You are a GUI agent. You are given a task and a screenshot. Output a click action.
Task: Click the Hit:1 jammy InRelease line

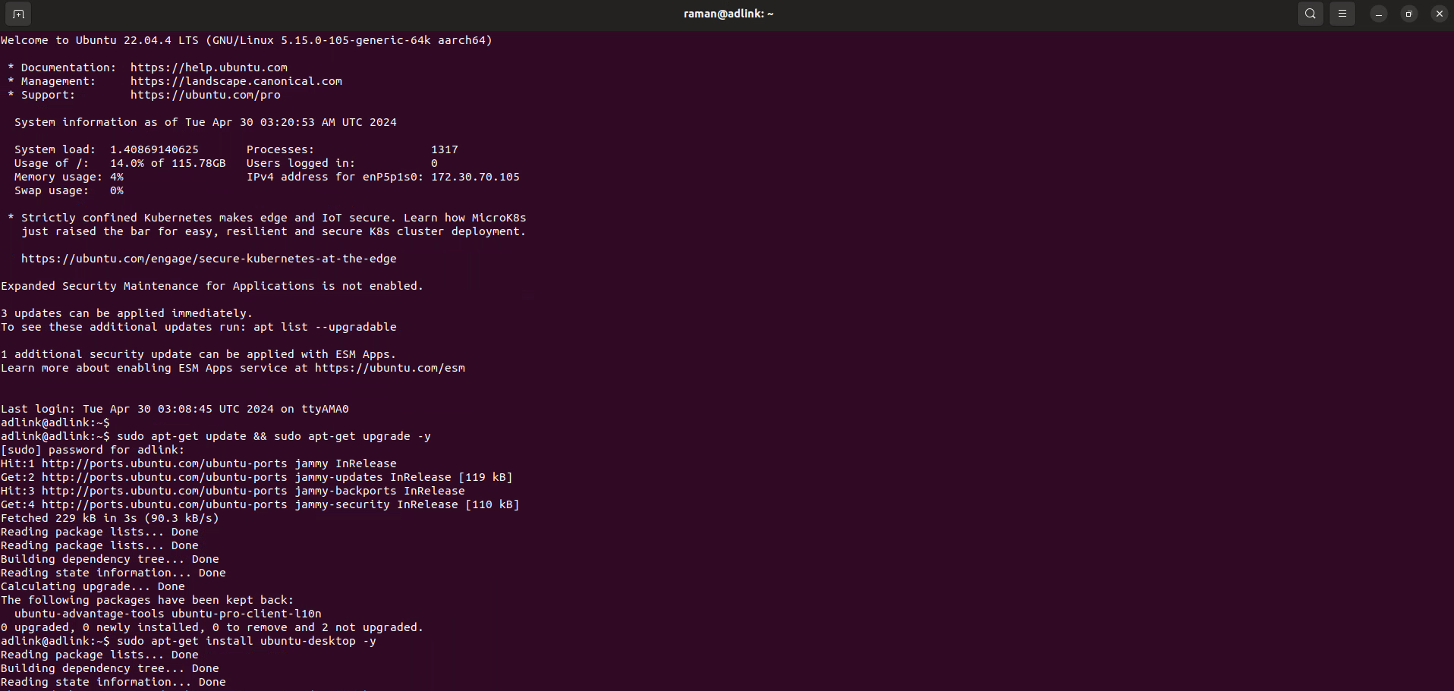pos(199,463)
